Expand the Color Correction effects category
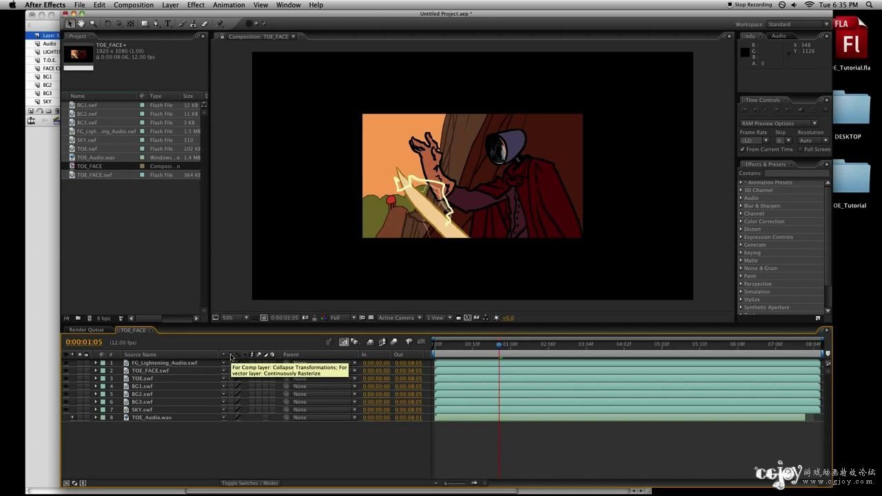This screenshot has height=496, width=882. (741, 222)
